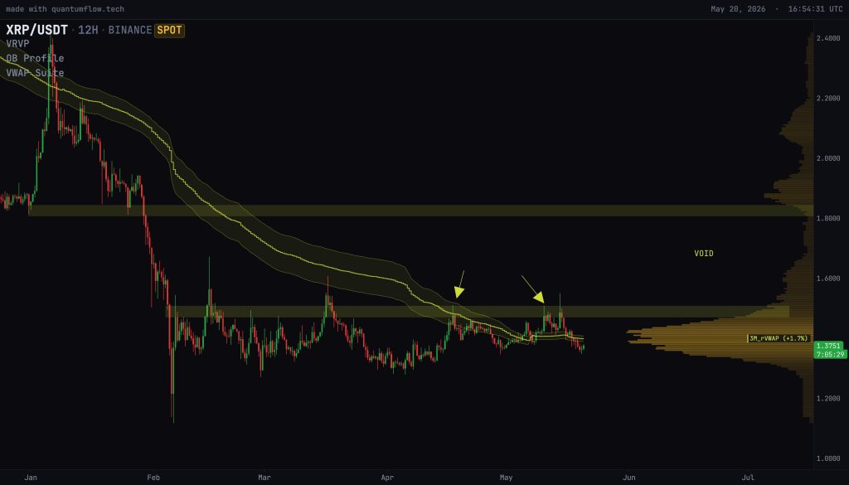Click the VOID annotation text
849x485 pixels.
click(x=704, y=254)
